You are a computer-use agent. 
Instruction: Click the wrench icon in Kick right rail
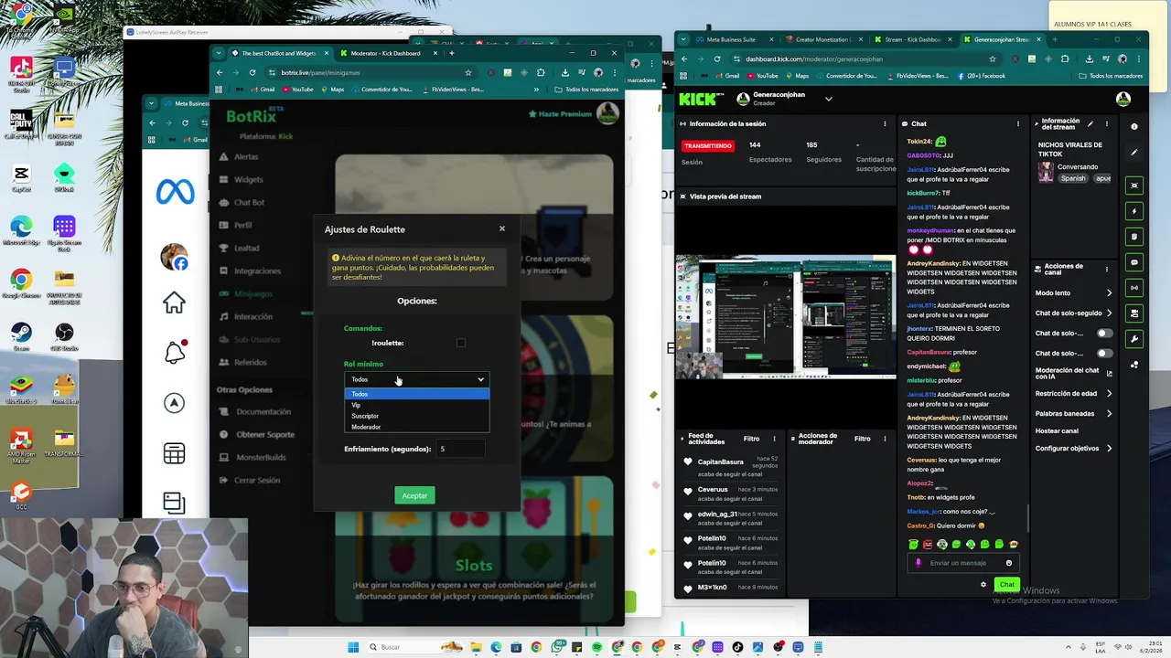coord(1134,339)
